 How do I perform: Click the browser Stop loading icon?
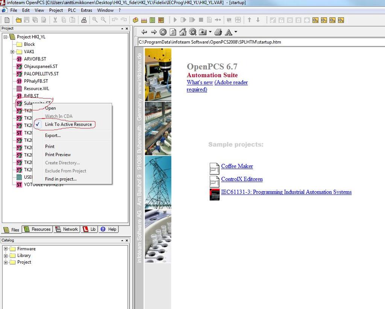pos(163,32)
